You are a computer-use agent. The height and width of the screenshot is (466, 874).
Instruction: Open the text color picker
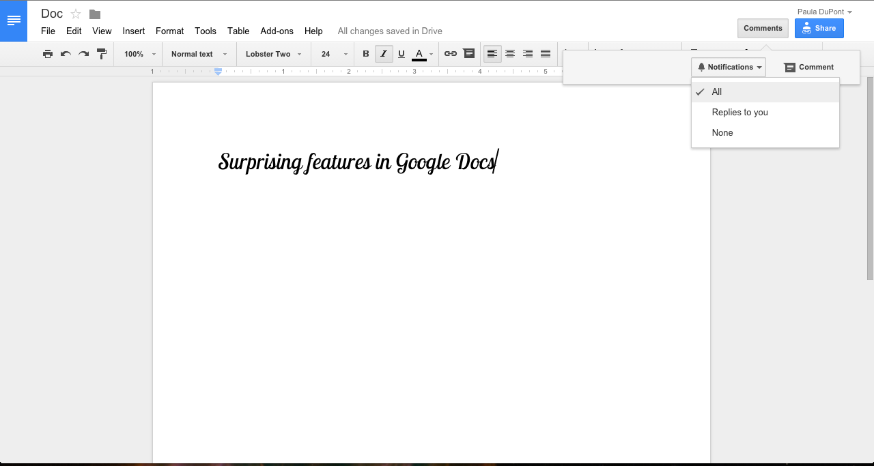tap(423, 54)
